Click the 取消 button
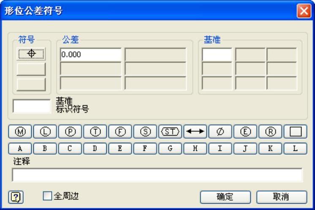 (x=282, y=197)
